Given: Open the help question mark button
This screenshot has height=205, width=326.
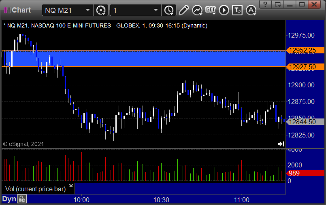Looking at the screenshot, I should 265,4.
